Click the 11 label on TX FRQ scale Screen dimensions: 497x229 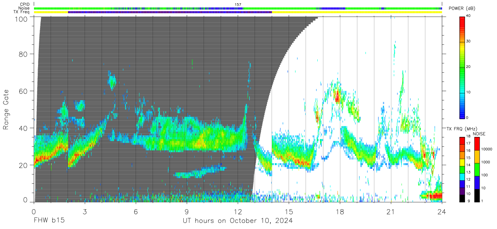point(469,186)
